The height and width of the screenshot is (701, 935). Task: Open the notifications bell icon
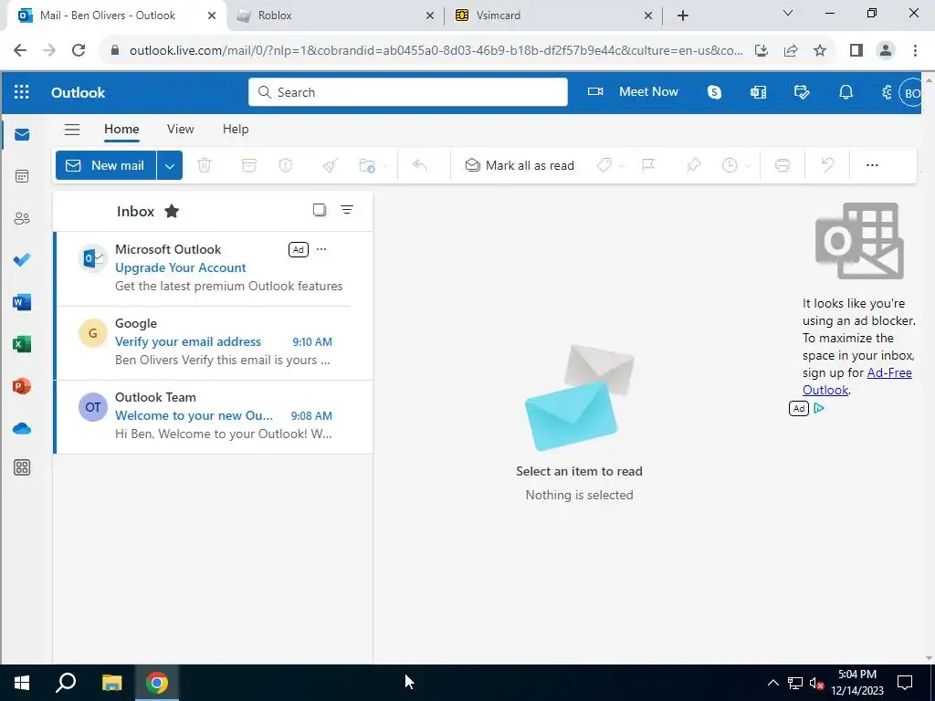tap(846, 92)
